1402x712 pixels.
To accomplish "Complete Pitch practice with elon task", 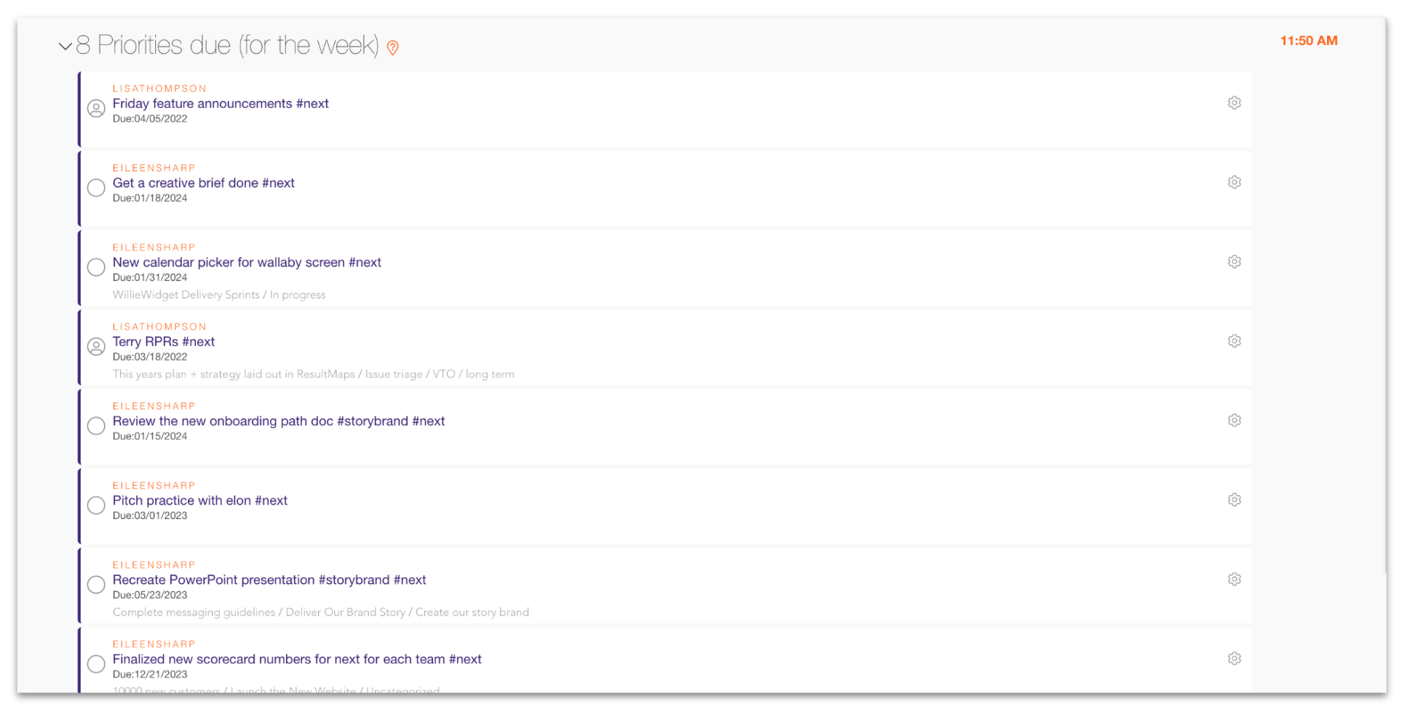I will coord(96,505).
